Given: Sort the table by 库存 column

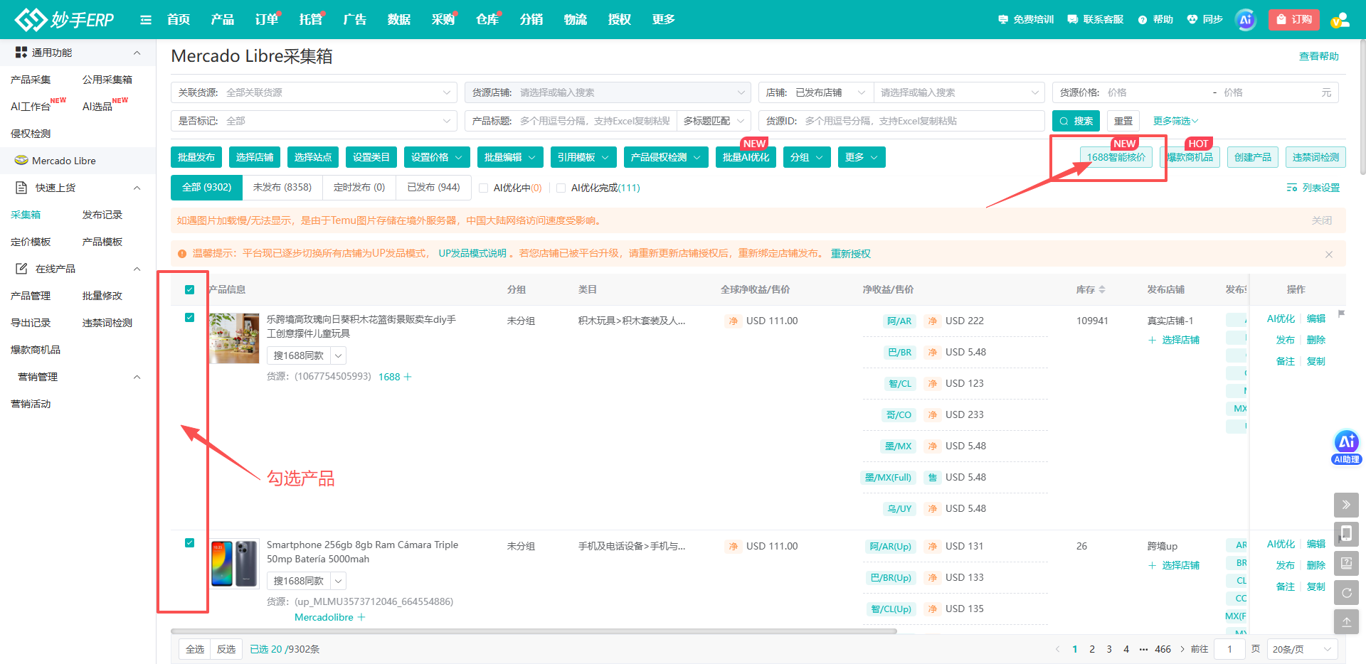Looking at the screenshot, I should pyautogui.click(x=1102, y=289).
